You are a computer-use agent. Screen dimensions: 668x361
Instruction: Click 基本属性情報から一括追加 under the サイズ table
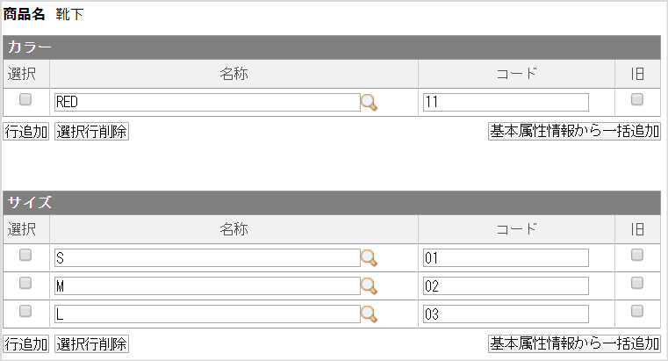[x=574, y=343]
